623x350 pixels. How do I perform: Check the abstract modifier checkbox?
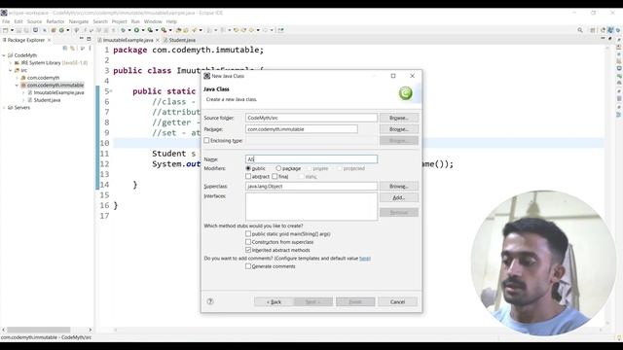tap(248, 177)
